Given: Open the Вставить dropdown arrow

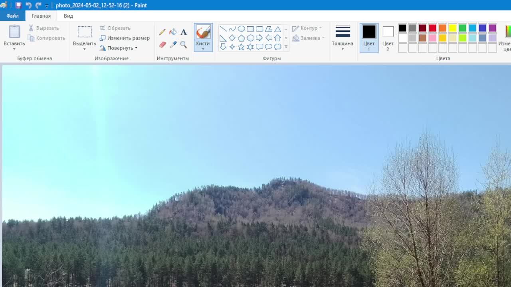Looking at the screenshot, I should [x=14, y=49].
